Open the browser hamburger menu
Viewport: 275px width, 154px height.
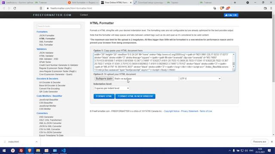click(271, 8)
